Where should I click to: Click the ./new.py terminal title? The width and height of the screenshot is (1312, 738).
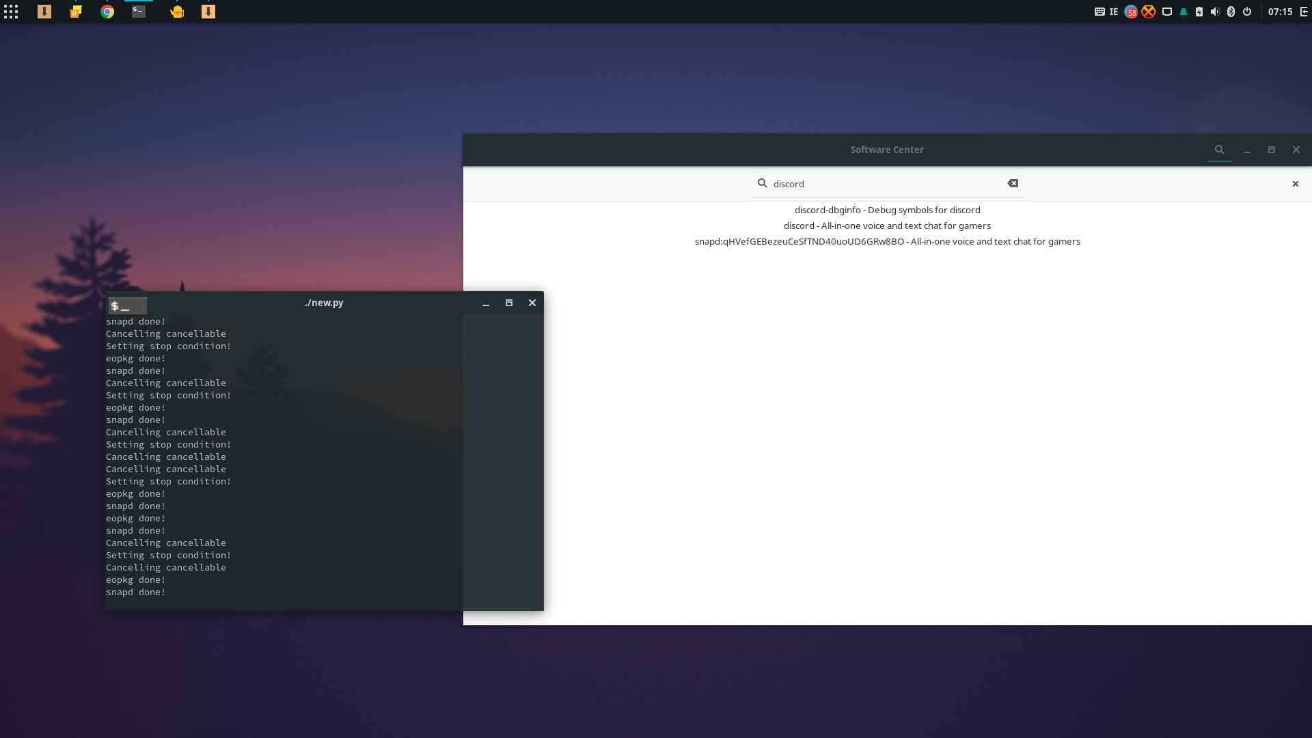coord(324,303)
